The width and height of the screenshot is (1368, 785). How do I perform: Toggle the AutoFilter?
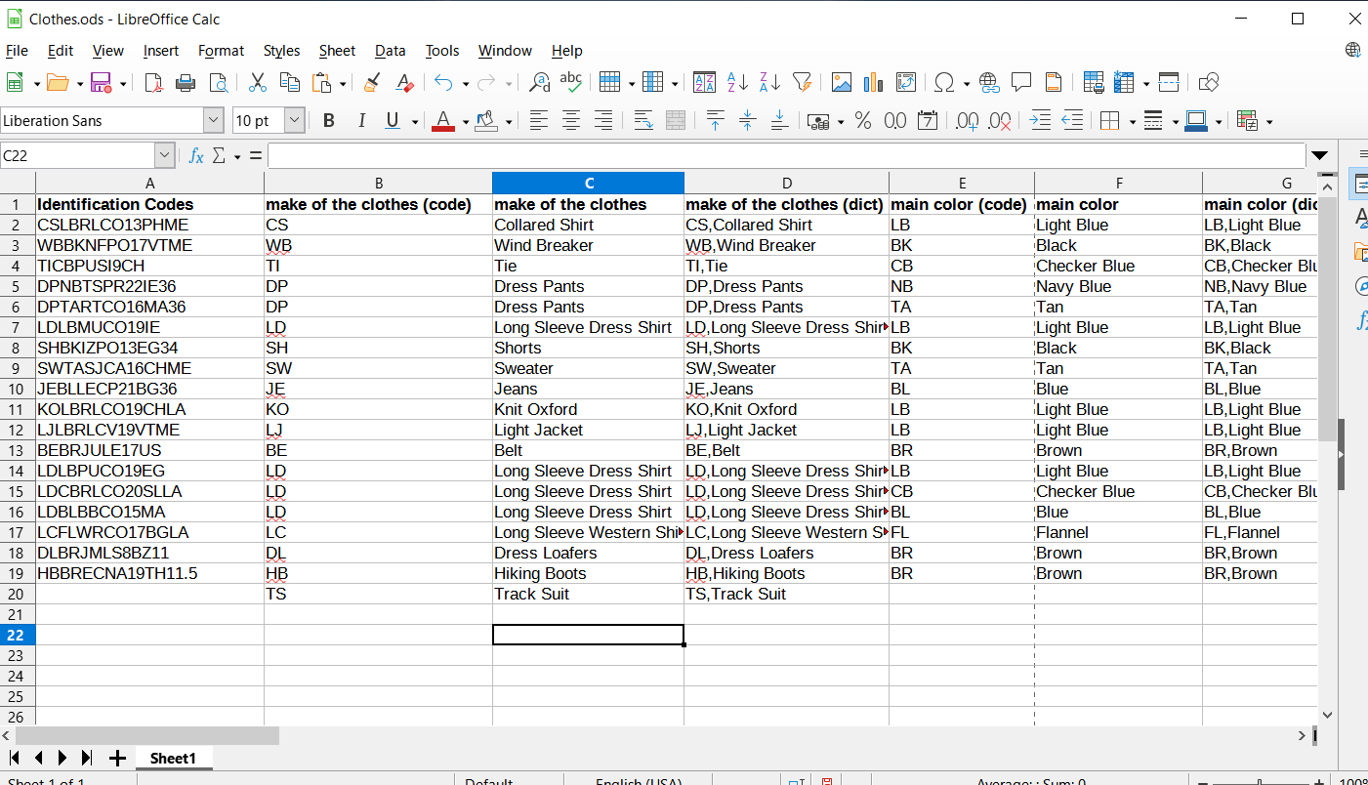tap(802, 83)
